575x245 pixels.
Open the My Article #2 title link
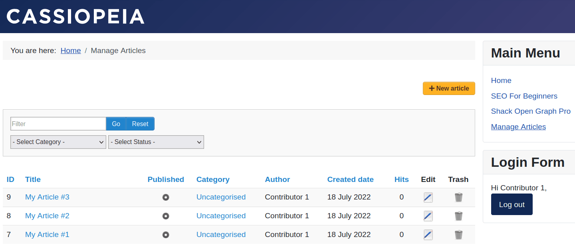coord(47,216)
